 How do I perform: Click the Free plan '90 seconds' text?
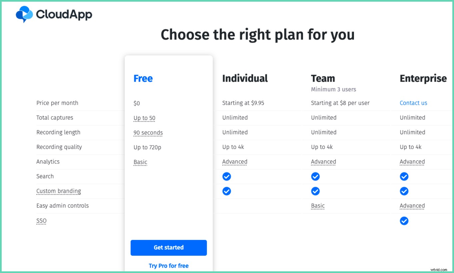[x=148, y=133]
